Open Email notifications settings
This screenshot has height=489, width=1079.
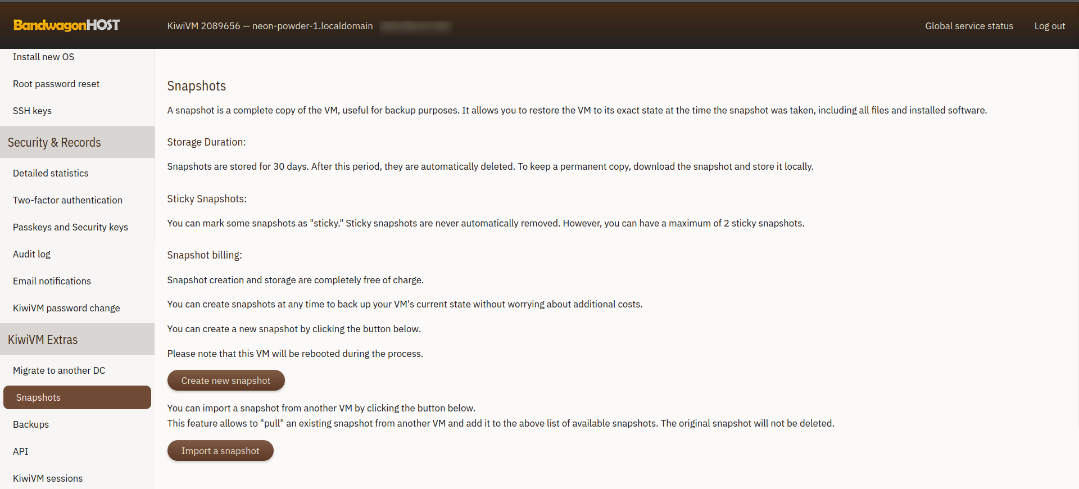pos(52,281)
